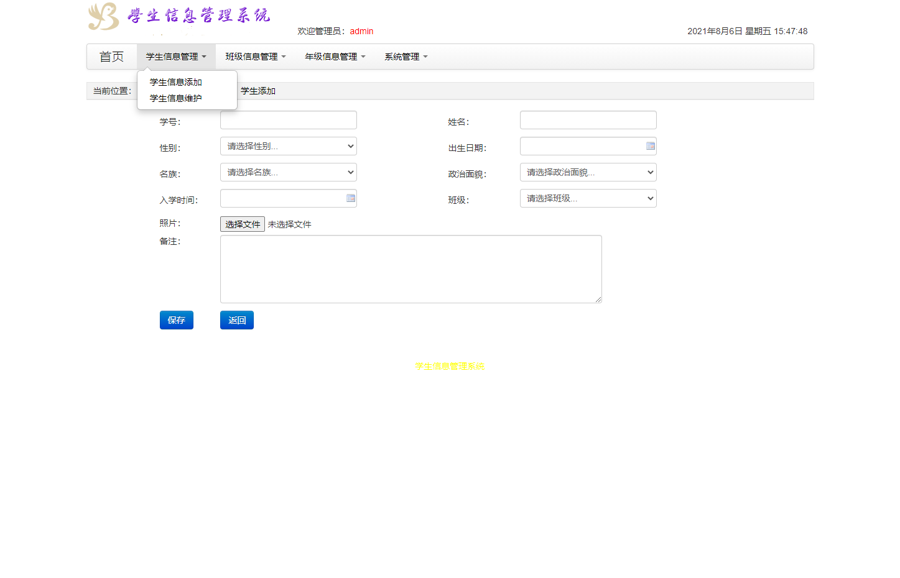Open the 年级信息管理 menu

(335, 57)
